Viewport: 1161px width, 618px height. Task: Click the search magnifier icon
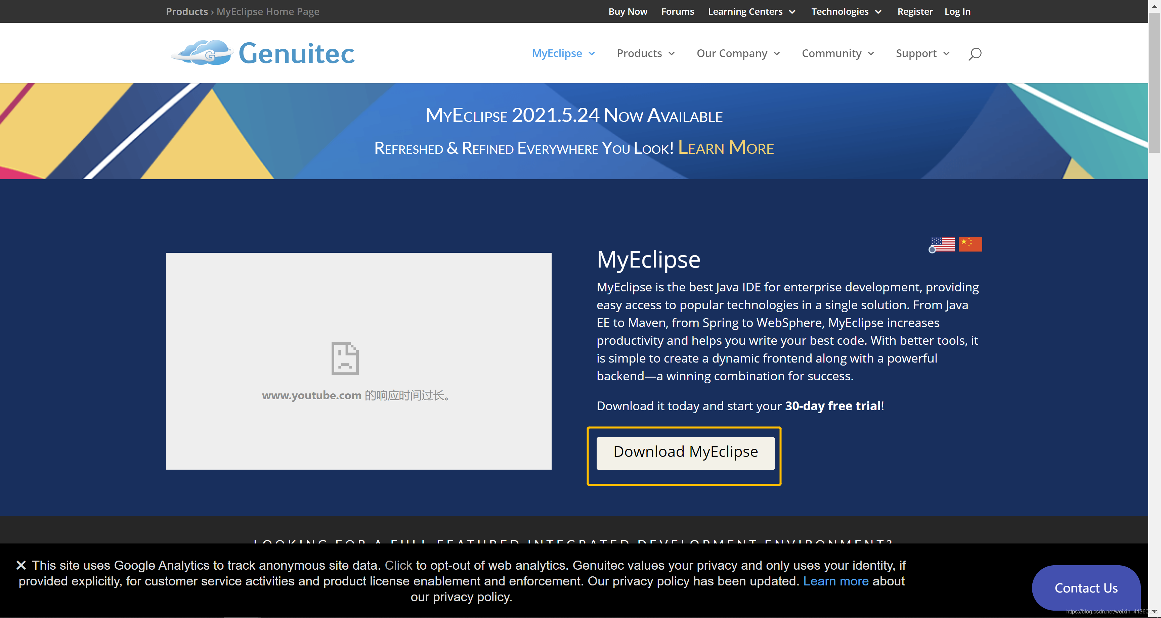coord(975,54)
